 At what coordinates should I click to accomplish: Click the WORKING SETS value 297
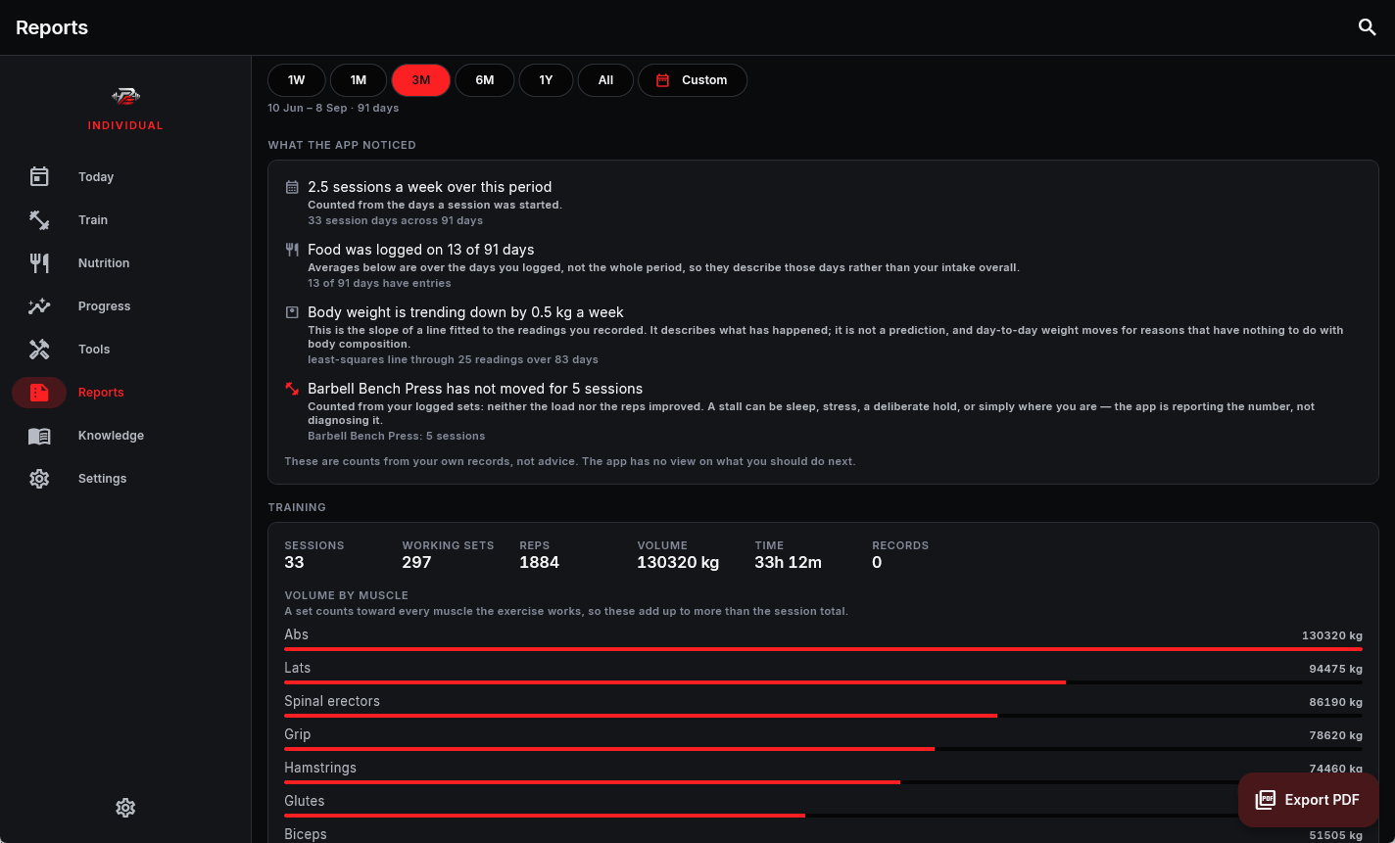[x=416, y=562]
